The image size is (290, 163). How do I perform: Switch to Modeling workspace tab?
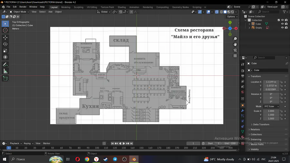click(x=66, y=7)
